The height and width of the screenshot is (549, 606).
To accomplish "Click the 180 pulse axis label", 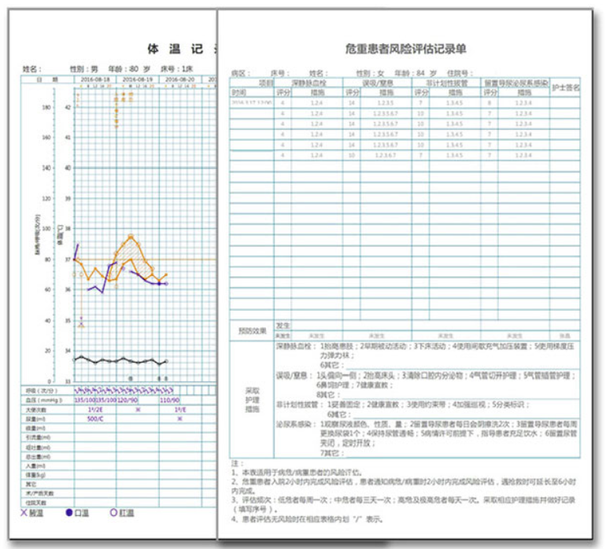I will [x=46, y=108].
